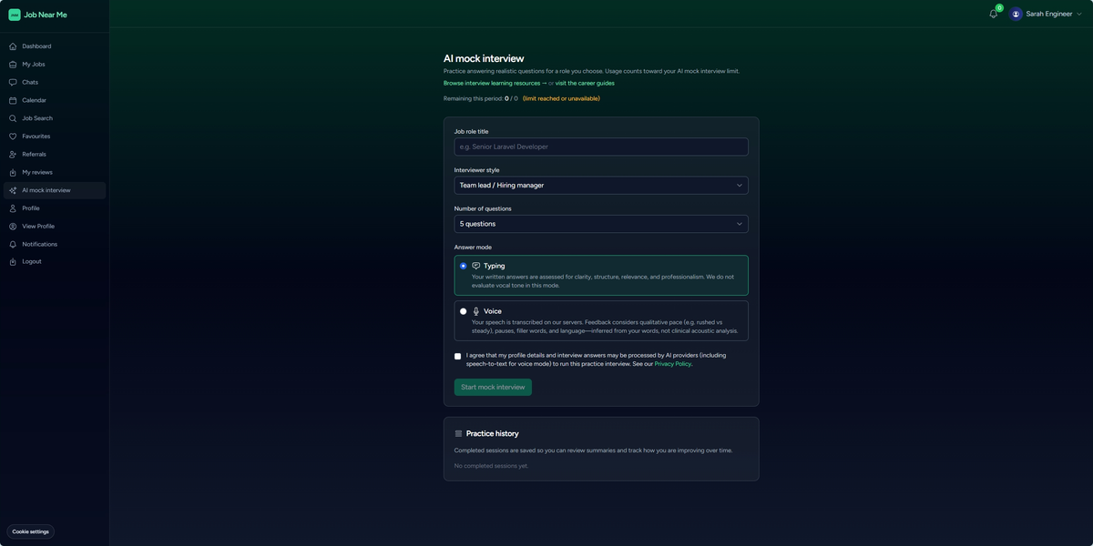Select the Typing answer mode radio
The height and width of the screenshot is (546, 1093).
pyautogui.click(x=463, y=266)
